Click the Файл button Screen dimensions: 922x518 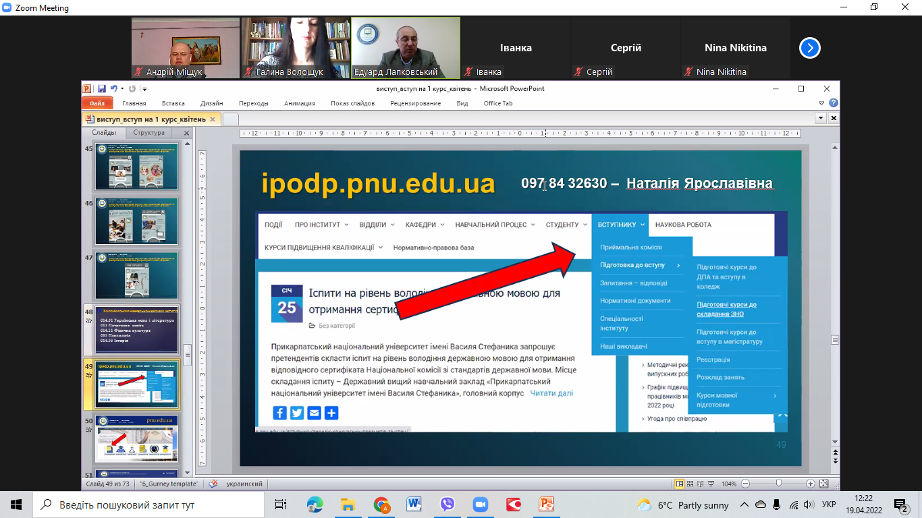(97, 103)
